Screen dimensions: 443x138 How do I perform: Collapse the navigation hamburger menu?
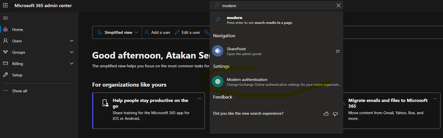coord(5,18)
